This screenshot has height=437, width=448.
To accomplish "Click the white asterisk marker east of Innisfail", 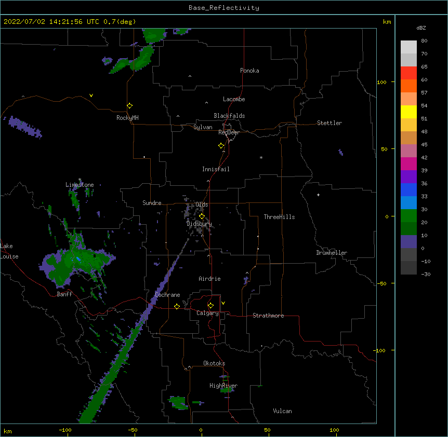I will click(261, 157).
